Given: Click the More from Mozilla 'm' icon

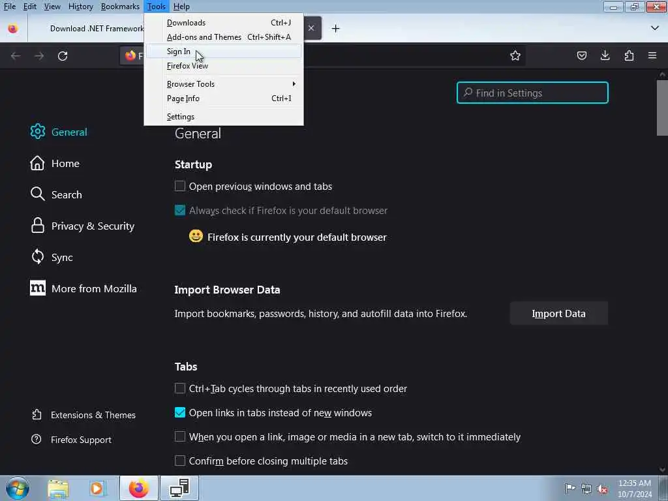Looking at the screenshot, I should (37, 288).
